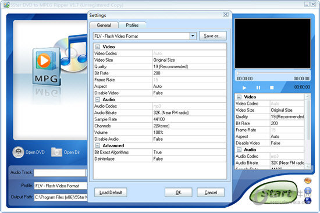This screenshot has height=213, width=320.
Task: Toggle Disable Video False value in Settings
Action: [190, 93]
